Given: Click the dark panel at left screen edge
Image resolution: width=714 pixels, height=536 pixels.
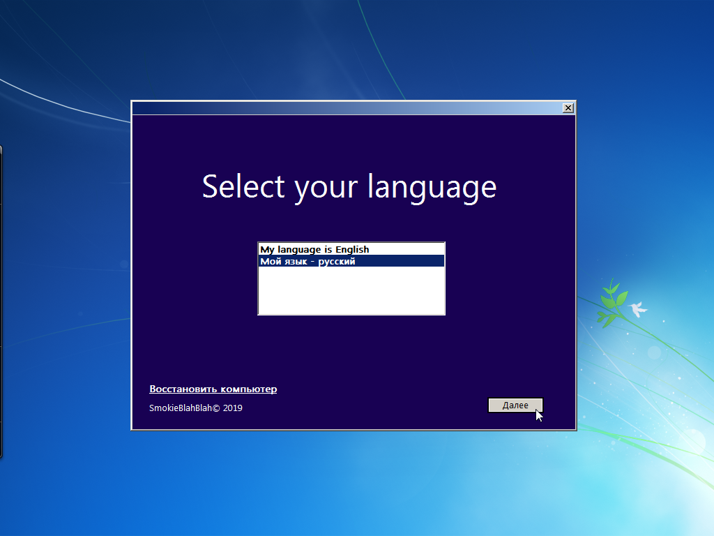Looking at the screenshot, I should click(1, 301).
